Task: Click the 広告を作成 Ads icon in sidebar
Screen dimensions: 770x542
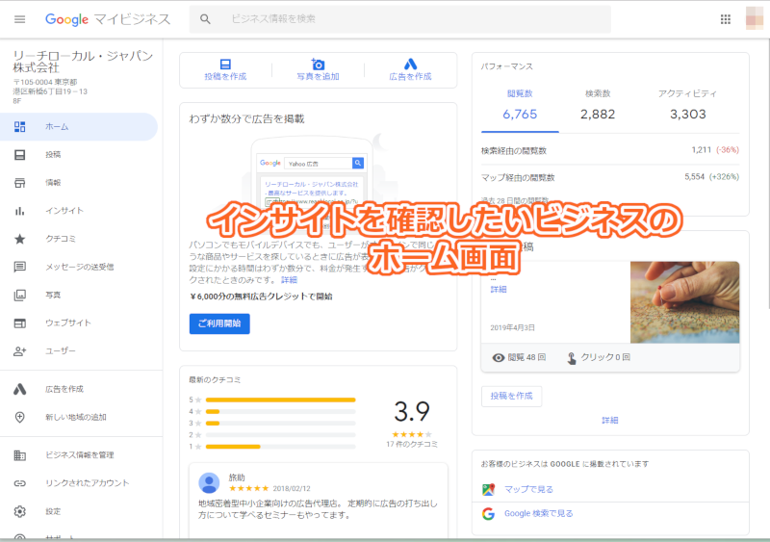Action: 19,389
